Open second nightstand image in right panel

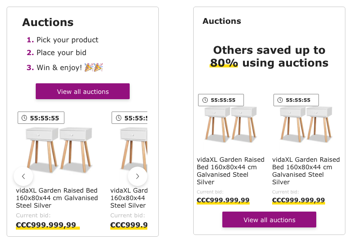coord(306,124)
